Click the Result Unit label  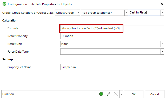pyautogui.click(x=15, y=44)
